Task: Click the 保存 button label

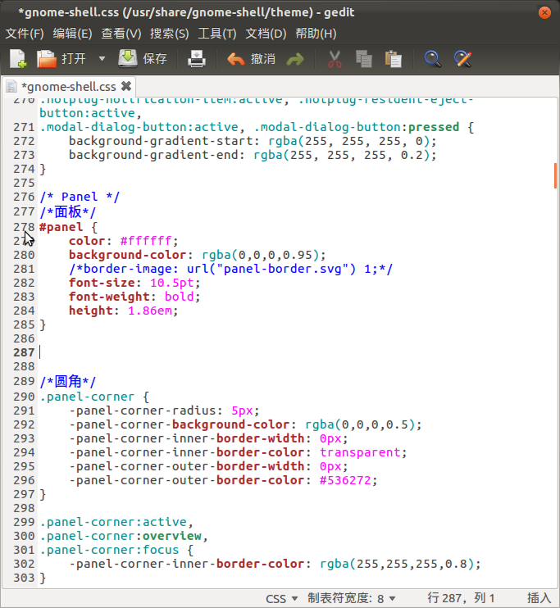Action: click(x=155, y=59)
